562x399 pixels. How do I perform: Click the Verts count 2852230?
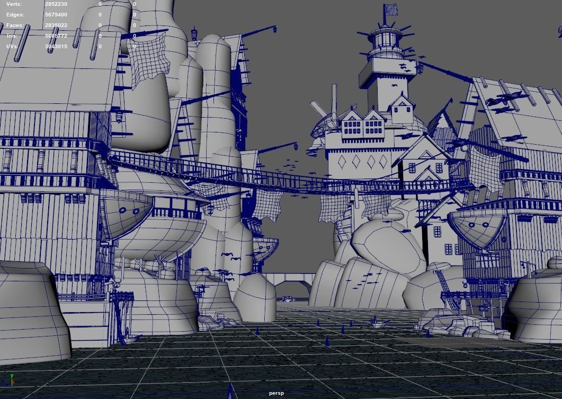[x=56, y=4]
